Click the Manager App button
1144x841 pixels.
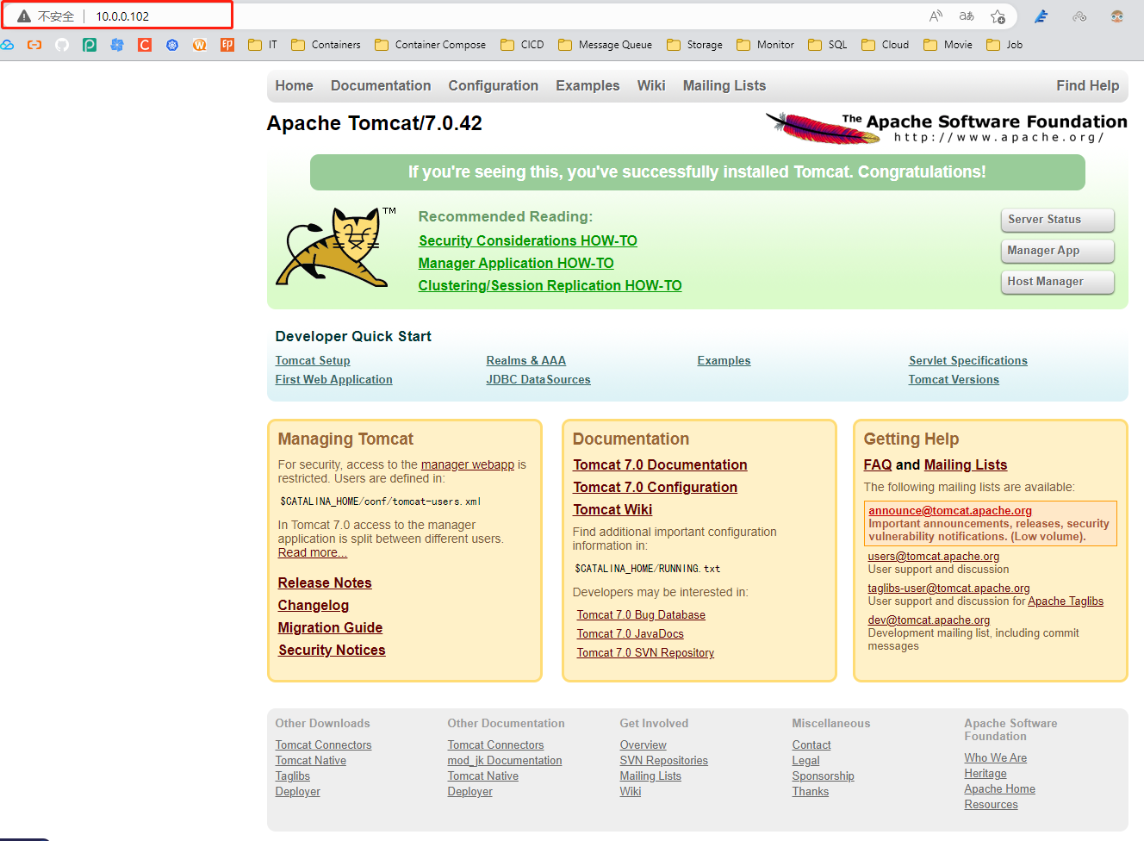point(1057,251)
